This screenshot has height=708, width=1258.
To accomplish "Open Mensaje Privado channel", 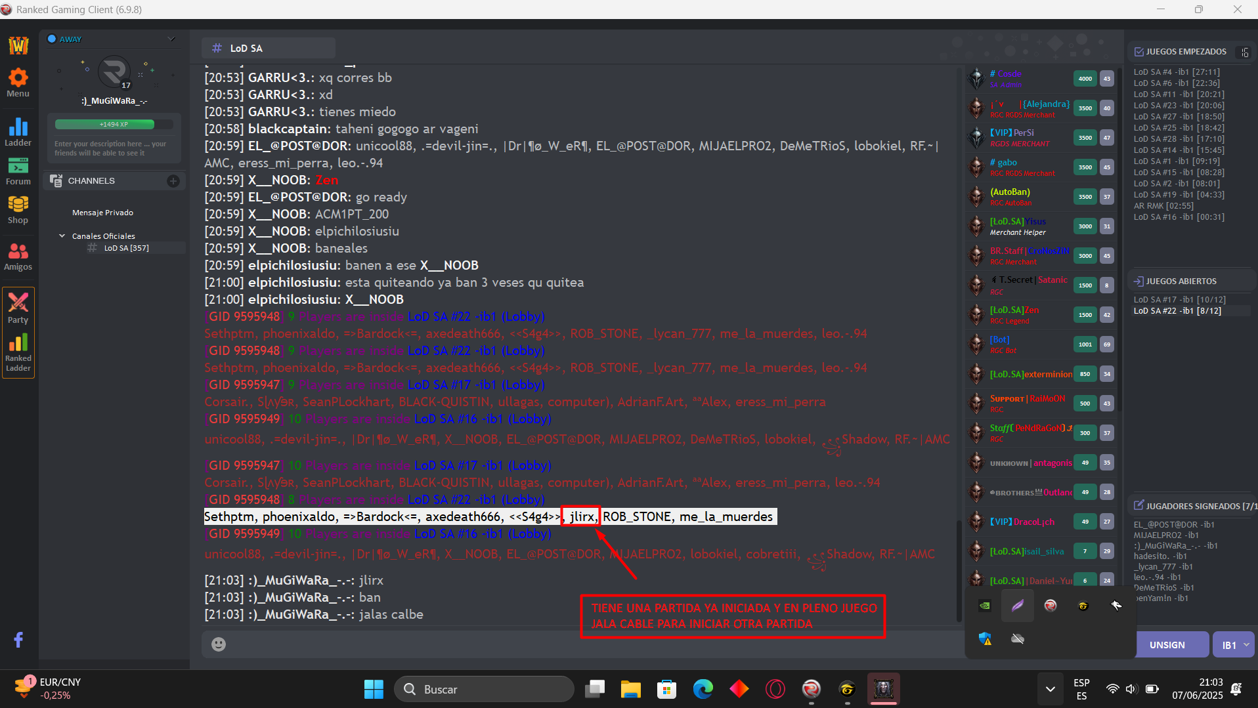I will click(x=102, y=213).
